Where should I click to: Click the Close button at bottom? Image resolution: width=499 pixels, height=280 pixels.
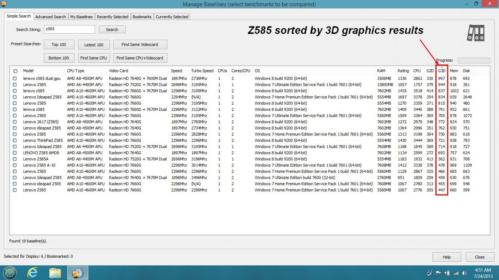pos(480,257)
